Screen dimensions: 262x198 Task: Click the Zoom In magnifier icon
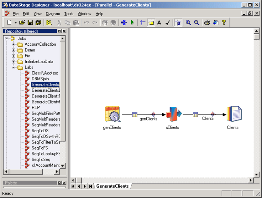coord(188,23)
